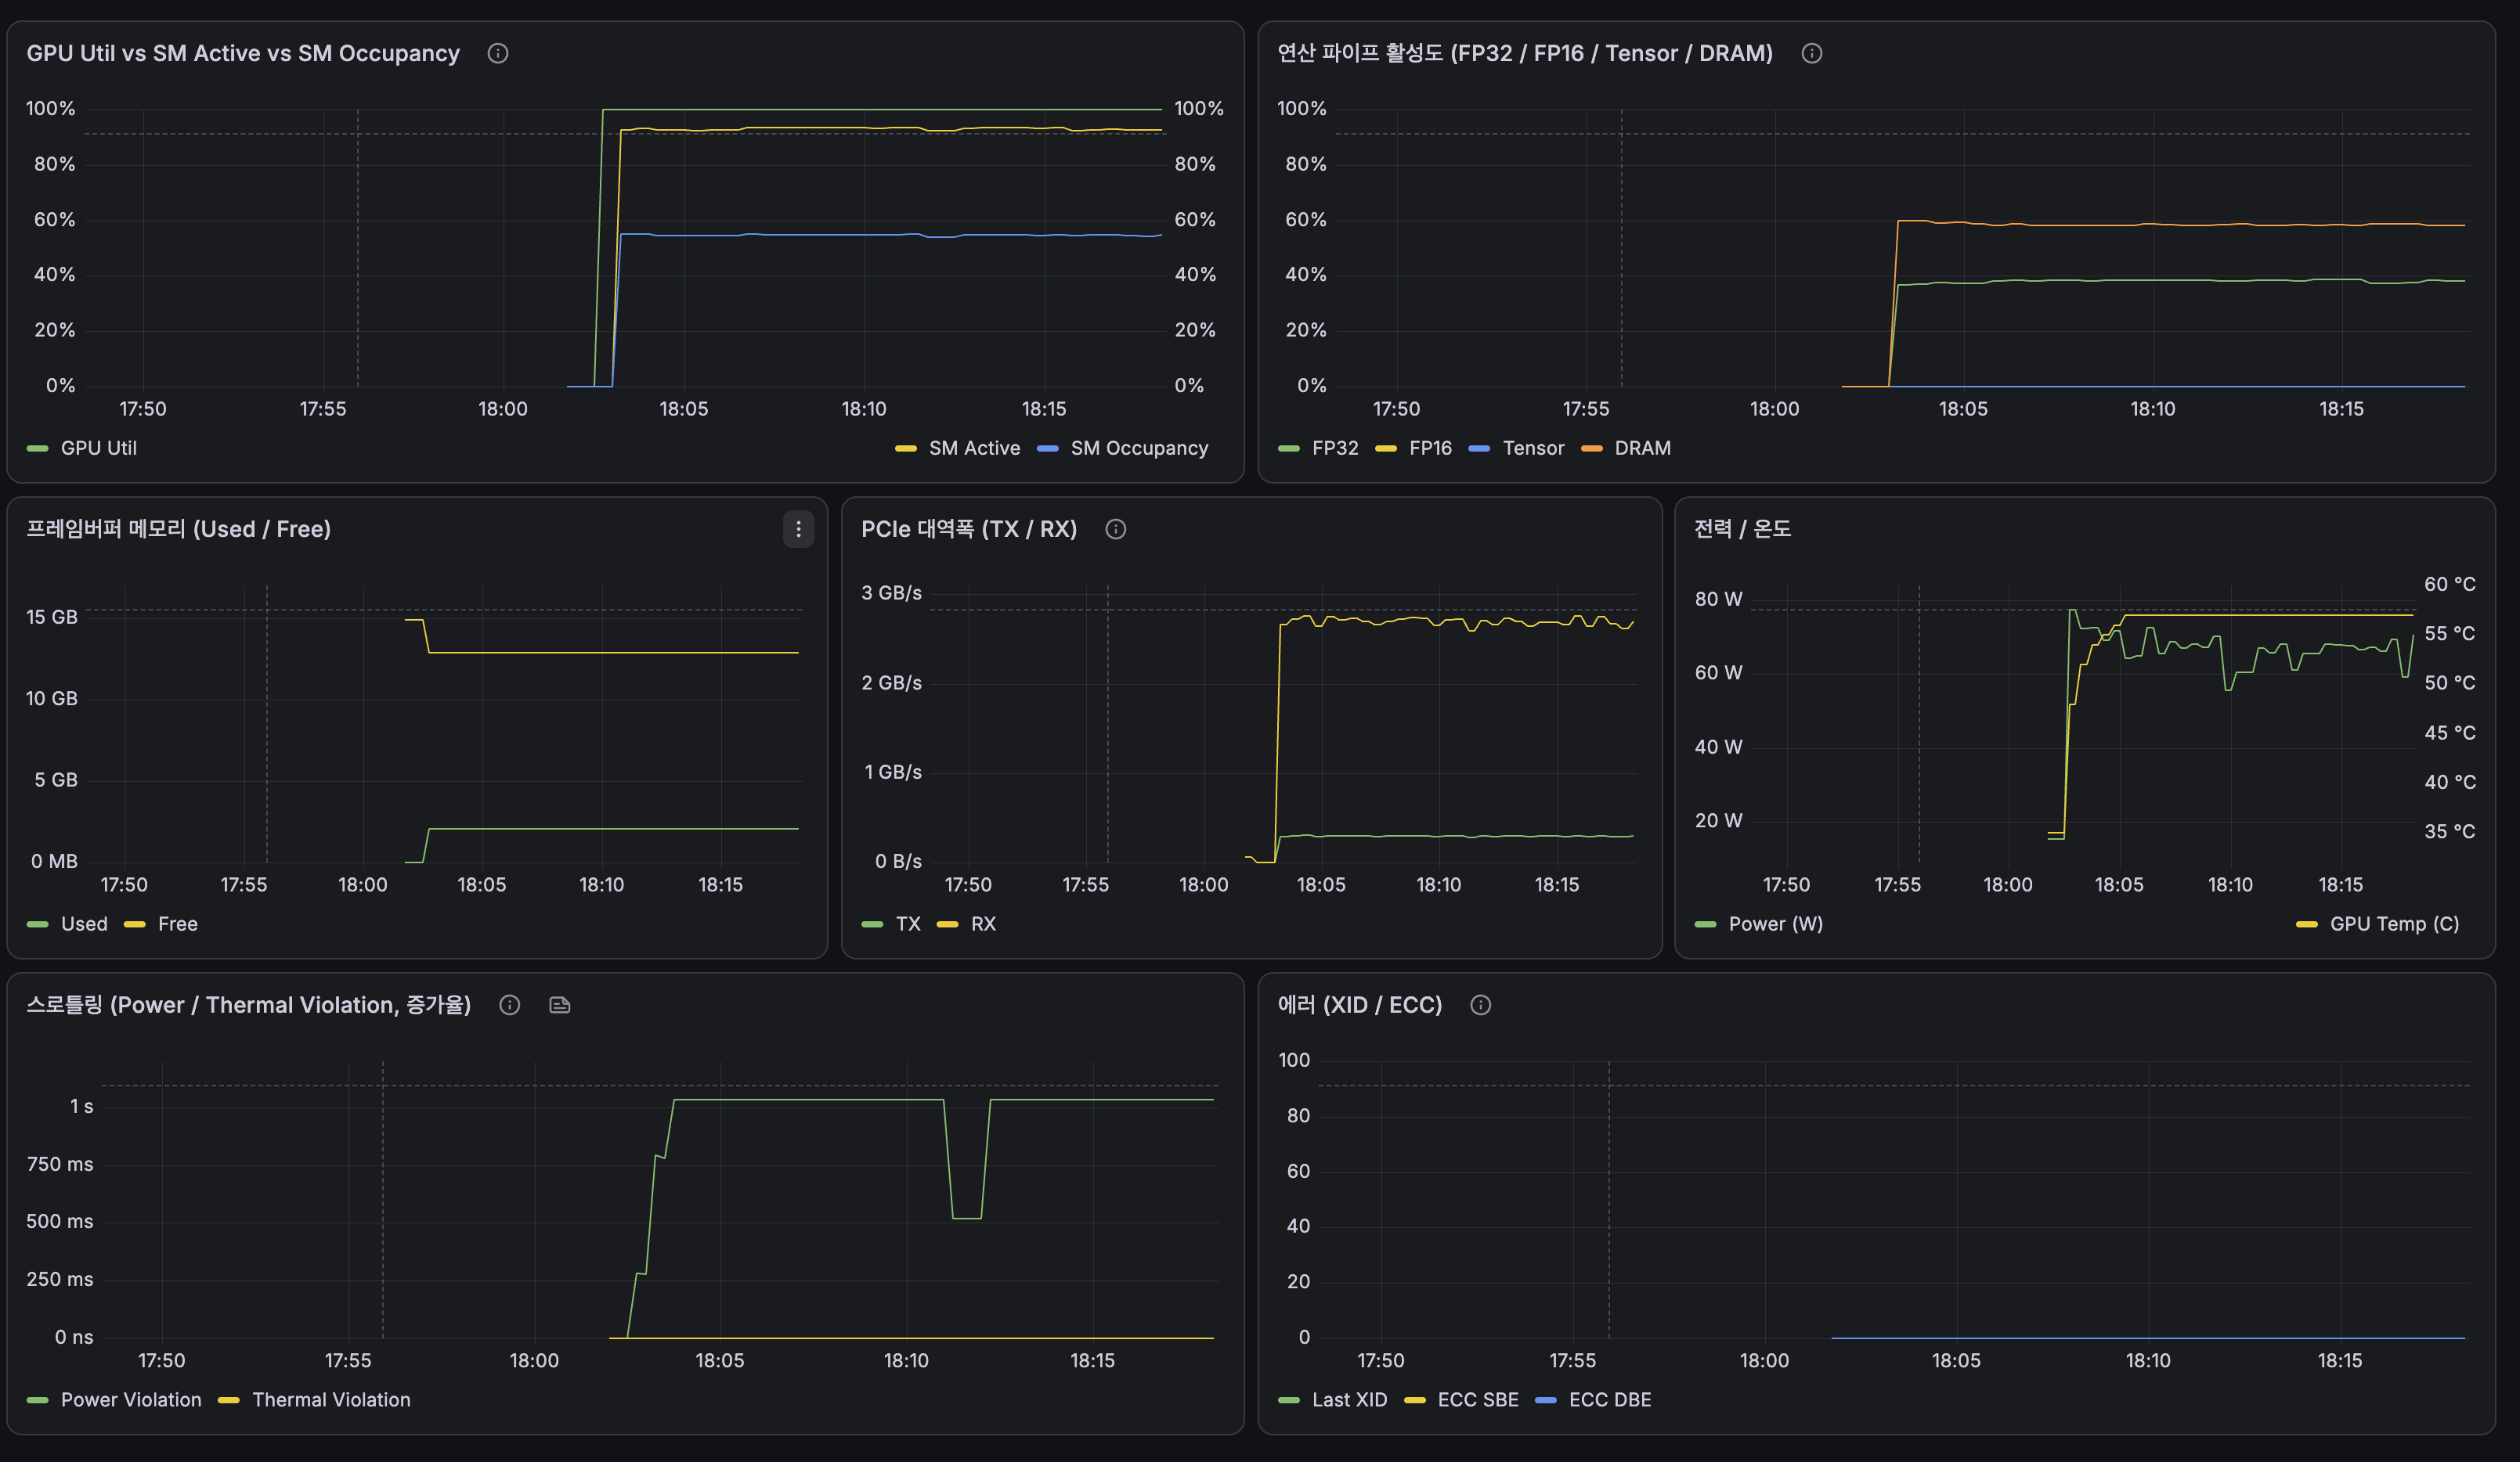Screen dimensions: 2520x1462
Task: Open GPU Util vs SM Active panel title menu
Action: [x=243, y=54]
